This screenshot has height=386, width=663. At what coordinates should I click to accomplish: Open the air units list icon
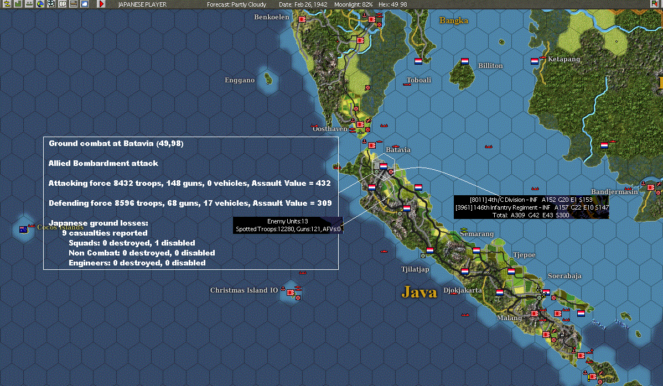(7, 4)
